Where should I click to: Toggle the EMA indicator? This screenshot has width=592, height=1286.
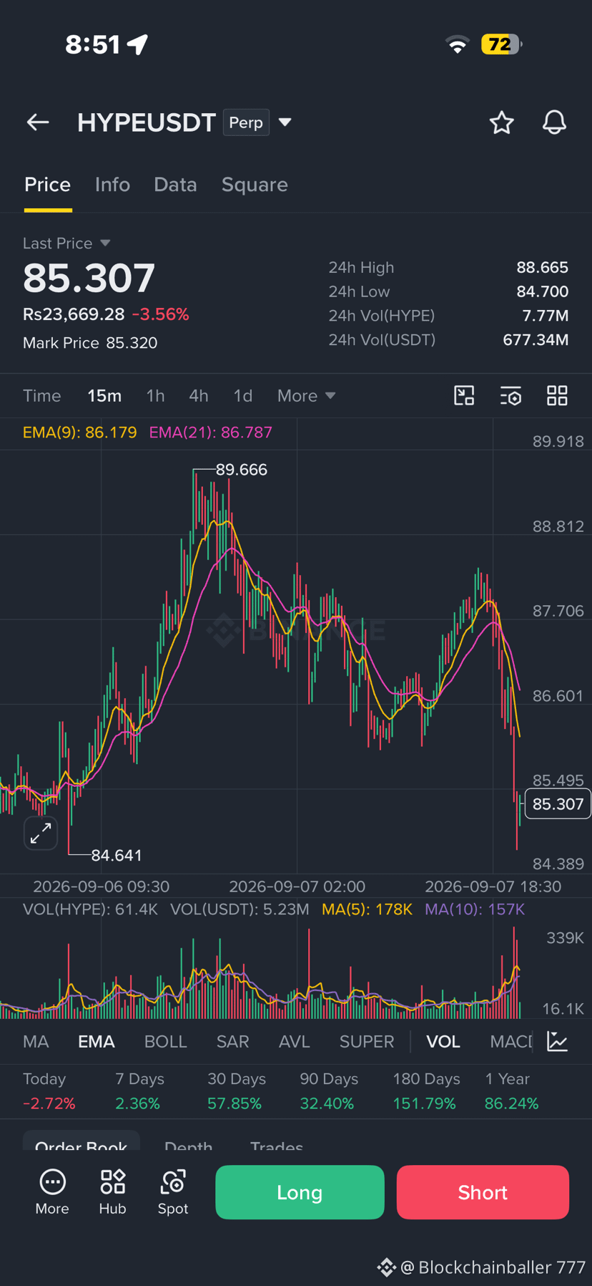point(97,1041)
